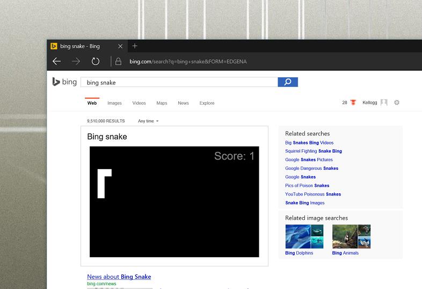Click the Score: 1 display

tap(234, 156)
